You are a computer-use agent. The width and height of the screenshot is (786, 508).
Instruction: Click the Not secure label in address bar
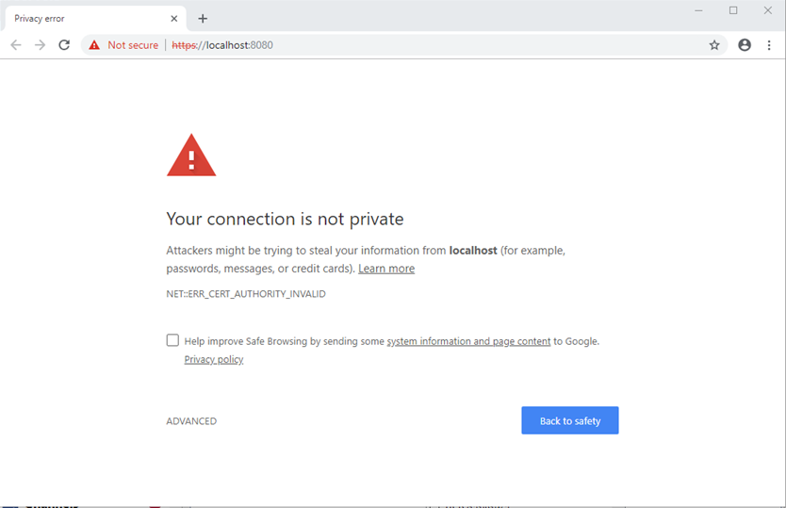133,45
